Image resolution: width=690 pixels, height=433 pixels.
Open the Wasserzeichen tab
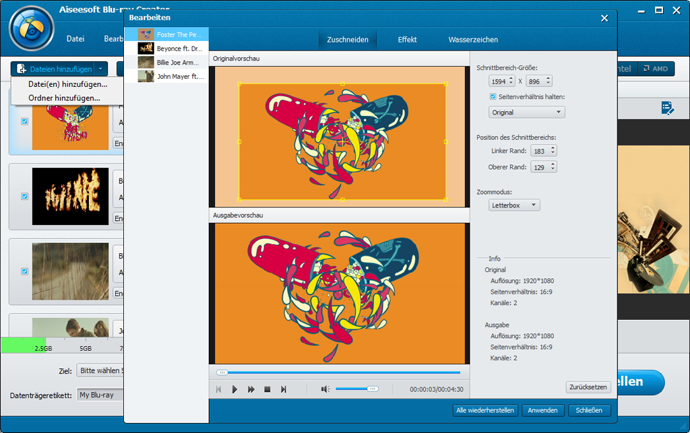474,40
